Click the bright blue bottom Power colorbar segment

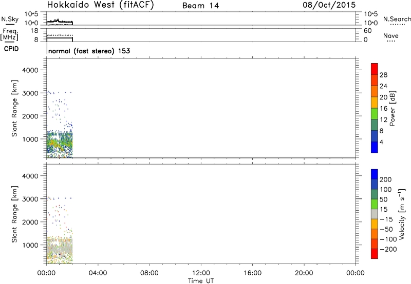coord(375,147)
